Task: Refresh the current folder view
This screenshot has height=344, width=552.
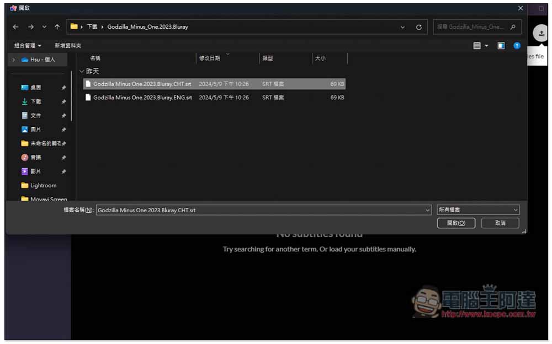Action: coord(418,27)
